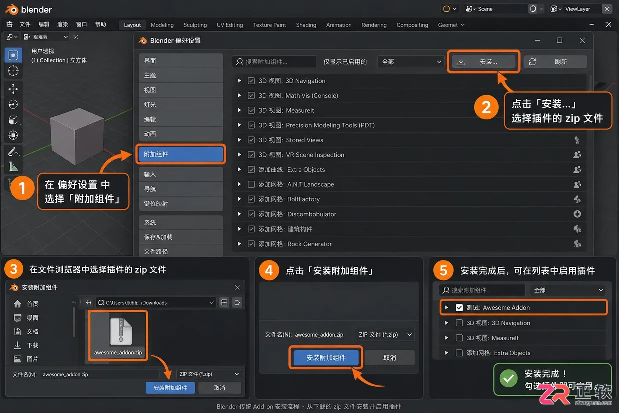
Task: Activate the Transform tool in viewport toolbar
Action: (13, 135)
